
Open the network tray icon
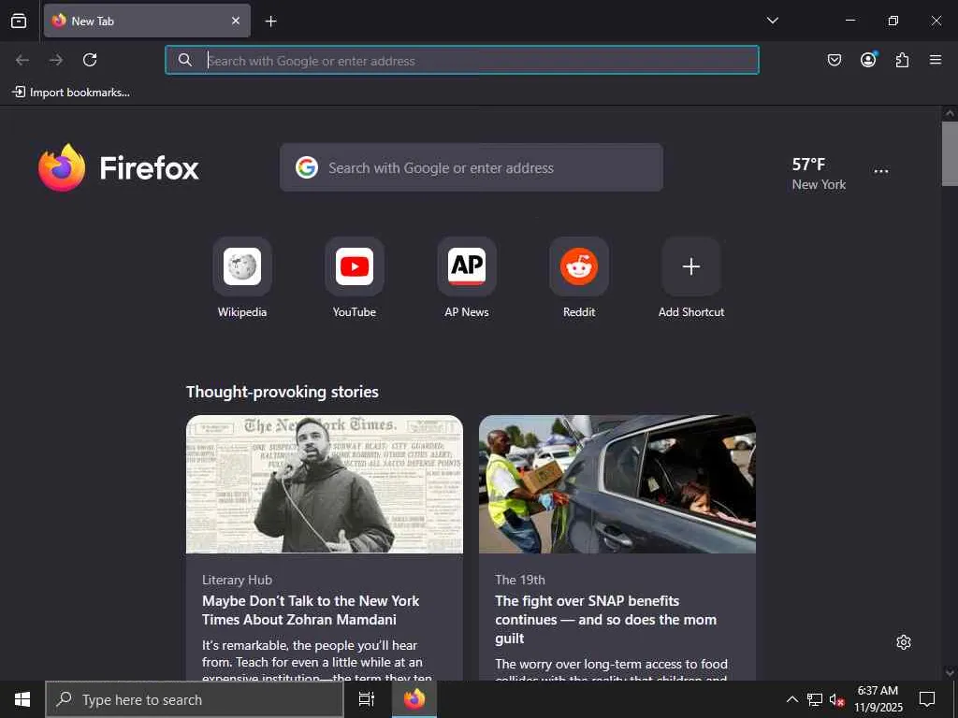click(x=815, y=699)
